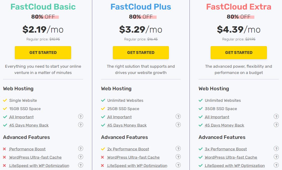282x170 pixels.
Task: Click 3x Performance Boost link in Extra plan
Action: click(226, 149)
